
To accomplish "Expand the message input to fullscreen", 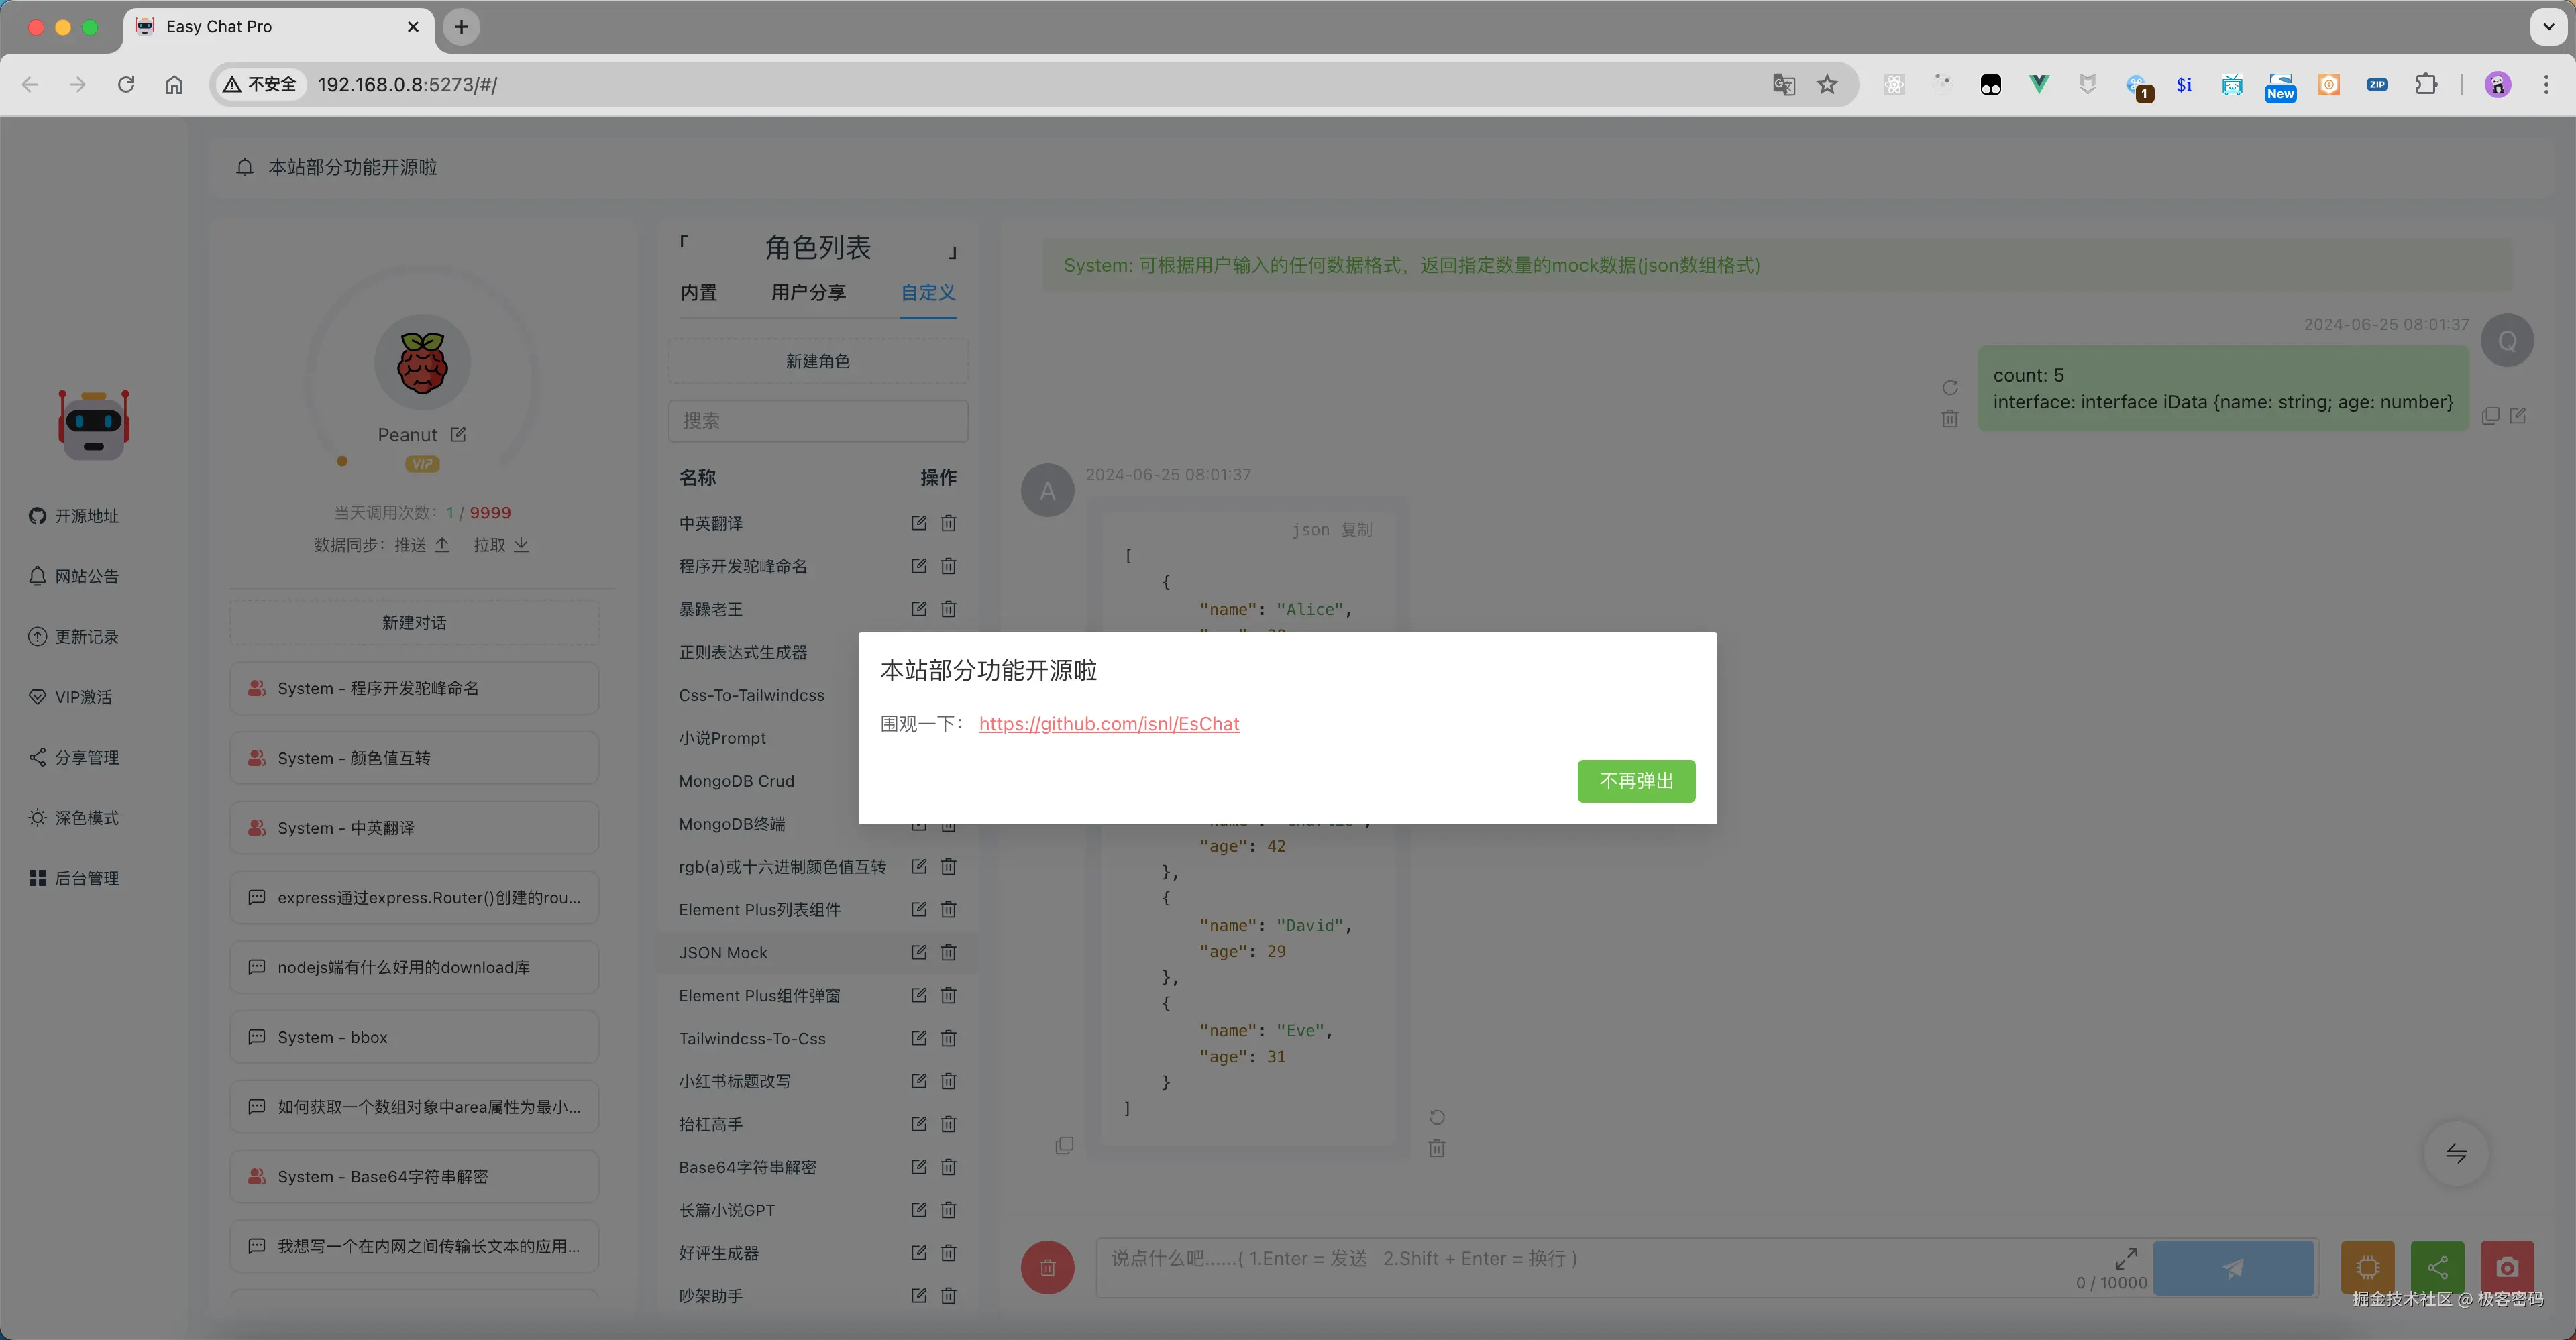I will [x=2127, y=1258].
